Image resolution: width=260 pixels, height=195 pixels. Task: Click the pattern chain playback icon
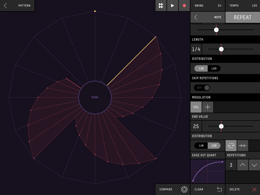pyautogui.click(x=161, y=5)
